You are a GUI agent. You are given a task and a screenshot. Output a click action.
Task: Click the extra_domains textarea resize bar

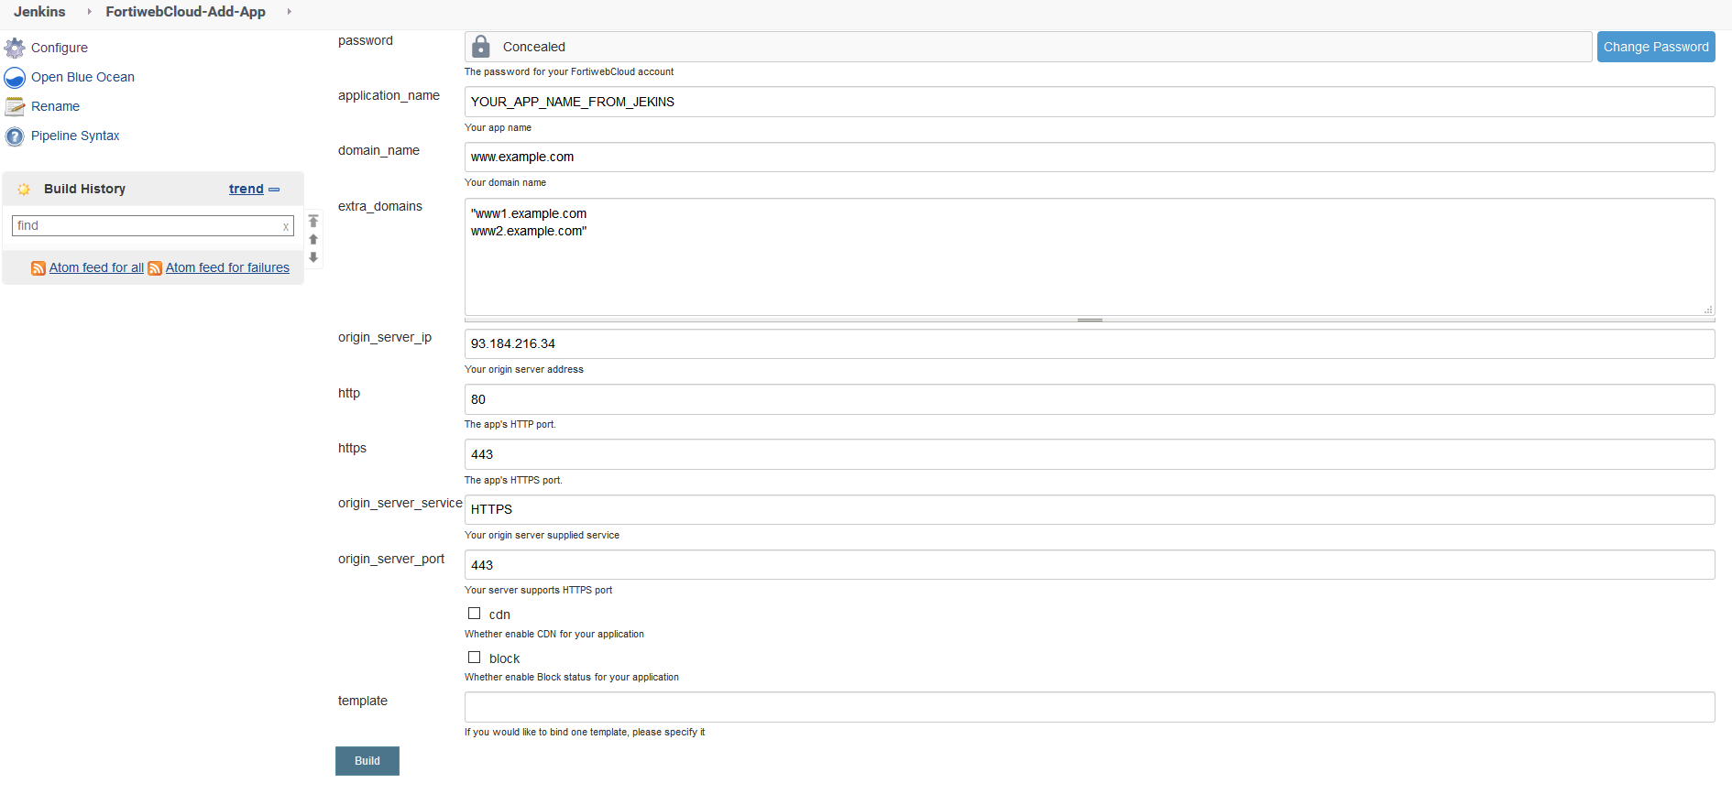[x=1090, y=320]
